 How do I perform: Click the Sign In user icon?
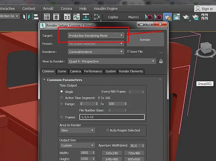point(198,9)
